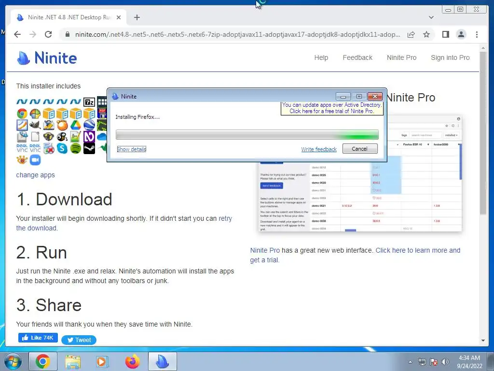Open Windows Explorer from taskbar
The height and width of the screenshot is (371, 494).
[72, 361]
